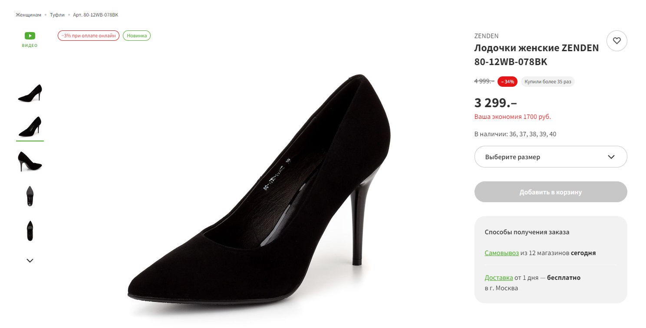The height and width of the screenshot is (328, 646).
Task: Select the third thumbnail showing heel left
Action: click(x=30, y=161)
